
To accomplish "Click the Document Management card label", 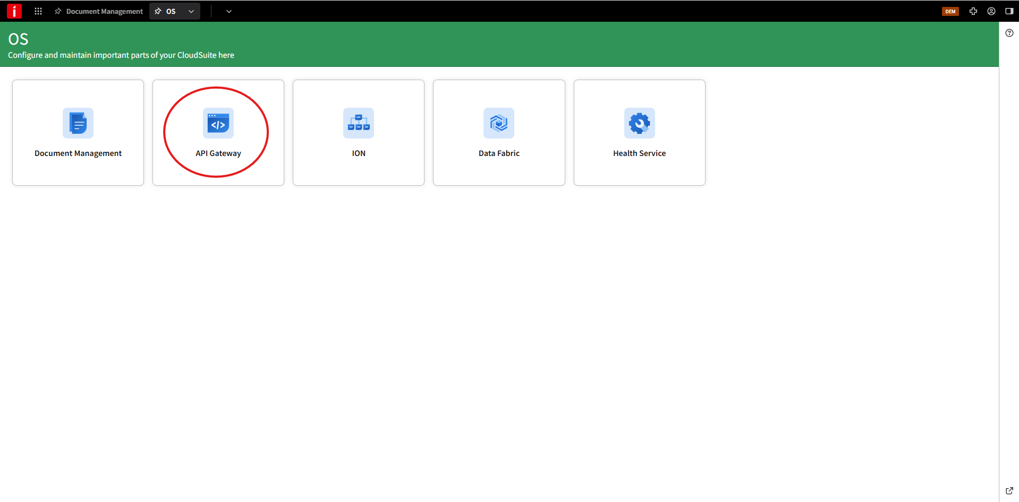I will 78,153.
